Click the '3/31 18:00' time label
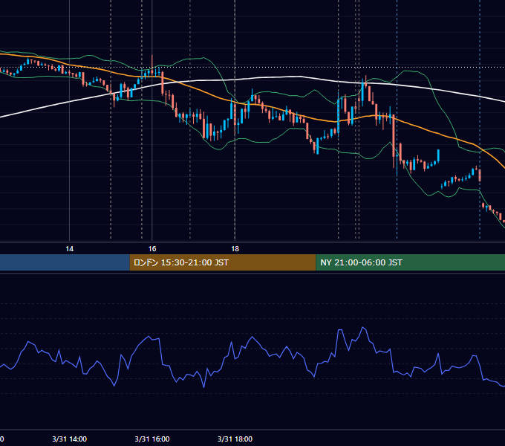505x446 pixels. [235, 439]
